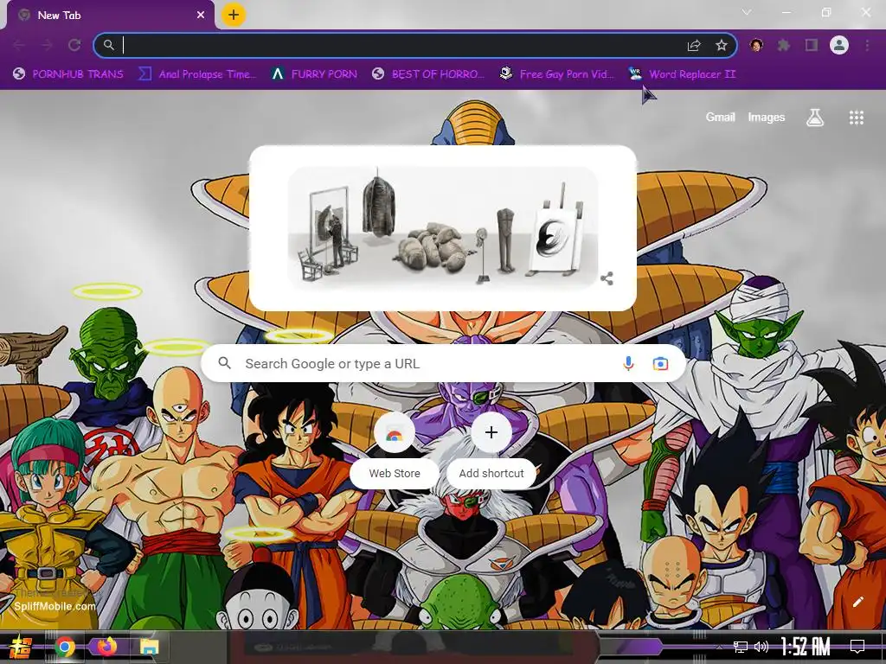Open the tab search chevron dropdown

747,12
